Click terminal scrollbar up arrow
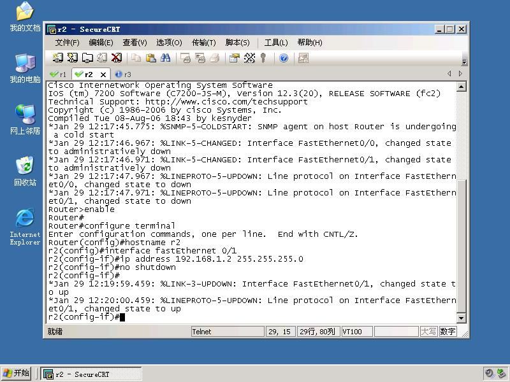The image size is (510, 382). [461, 87]
